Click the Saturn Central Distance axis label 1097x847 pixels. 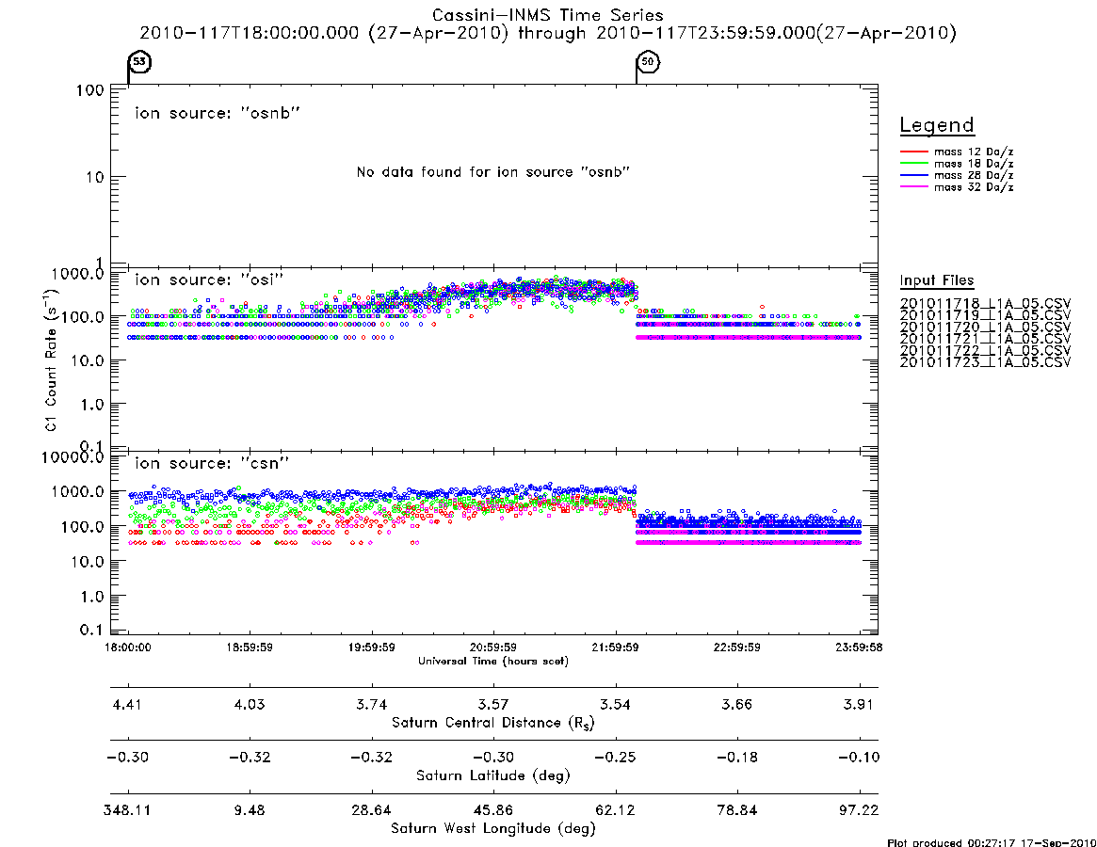[493, 723]
